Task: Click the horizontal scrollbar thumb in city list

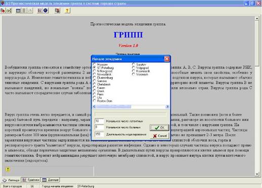Action: tap(113, 106)
